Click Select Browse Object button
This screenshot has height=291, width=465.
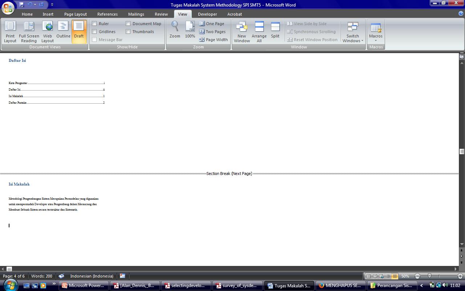pyautogui.click(x=462, y=256)
